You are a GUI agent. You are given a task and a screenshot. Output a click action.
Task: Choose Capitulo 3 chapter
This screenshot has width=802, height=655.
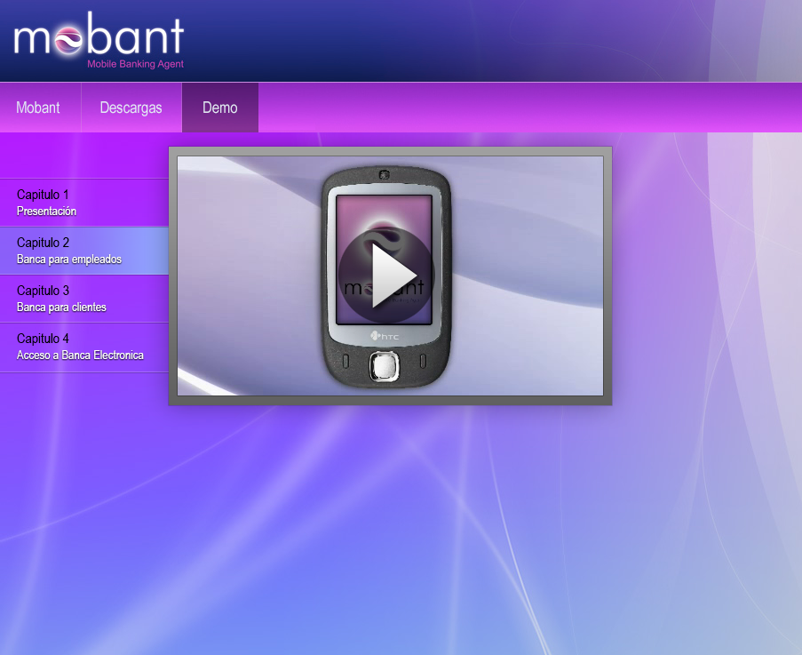pos(43,290)
